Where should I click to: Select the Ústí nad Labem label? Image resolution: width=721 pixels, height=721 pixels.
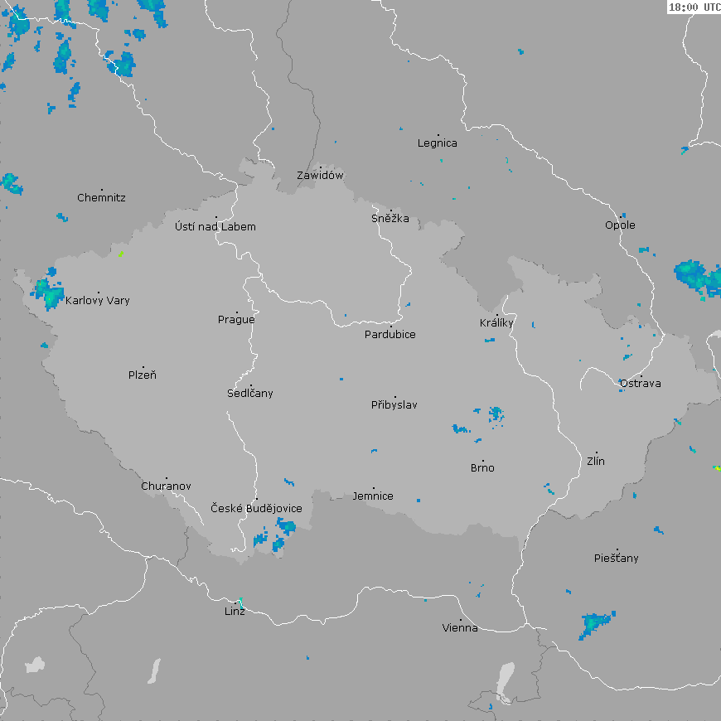pyautogui.click(x=215, y=227)
